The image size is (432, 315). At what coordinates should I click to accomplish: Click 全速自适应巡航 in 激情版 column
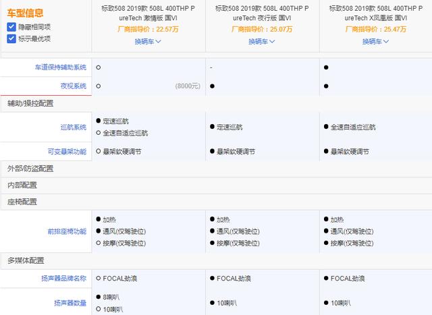click(x=126, y=133)
